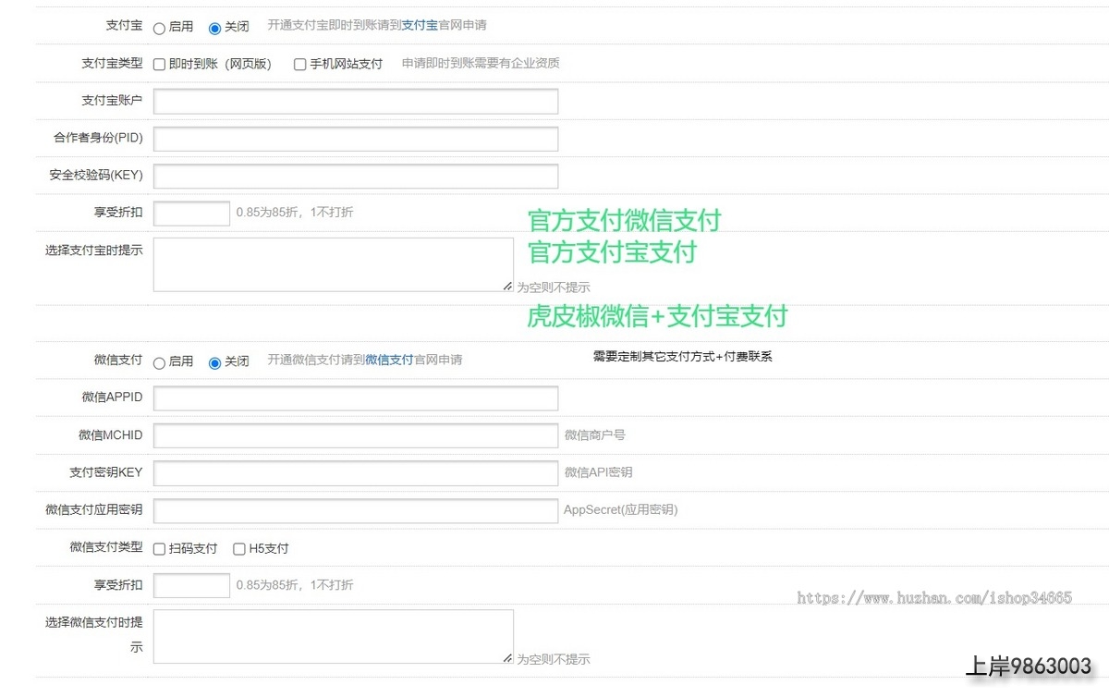The height and width of the screenshot is (697, 1109).
Task: Click the Alipay 享受折扣 discount field
Action: [191, 213]
